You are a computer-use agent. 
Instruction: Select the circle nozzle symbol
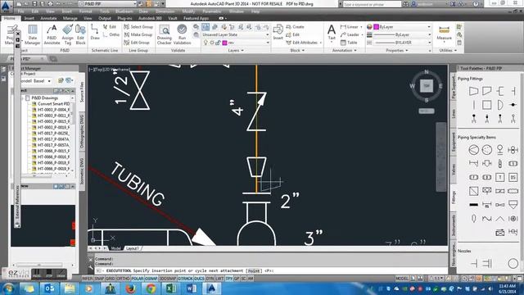coord(513,264)
